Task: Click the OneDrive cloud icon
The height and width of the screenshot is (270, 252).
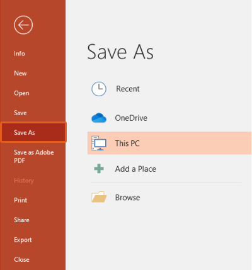Action: tap(99, 118)
